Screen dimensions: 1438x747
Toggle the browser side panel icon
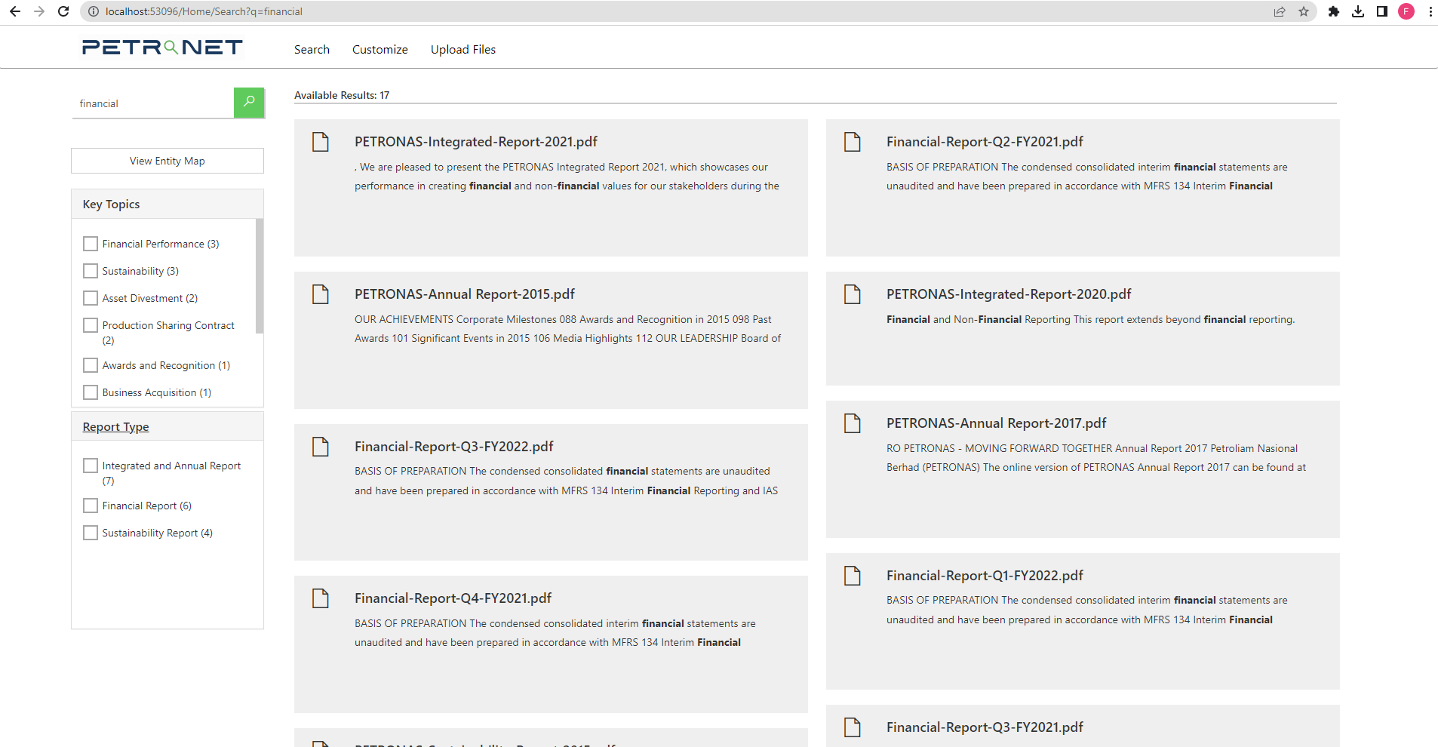tap(1382, 11)
